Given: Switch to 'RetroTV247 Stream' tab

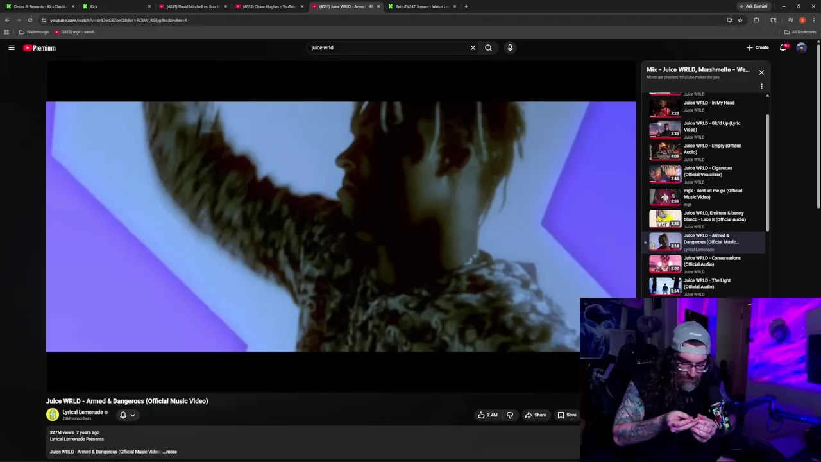Looking at the screenshot, I should click(421, 6).
